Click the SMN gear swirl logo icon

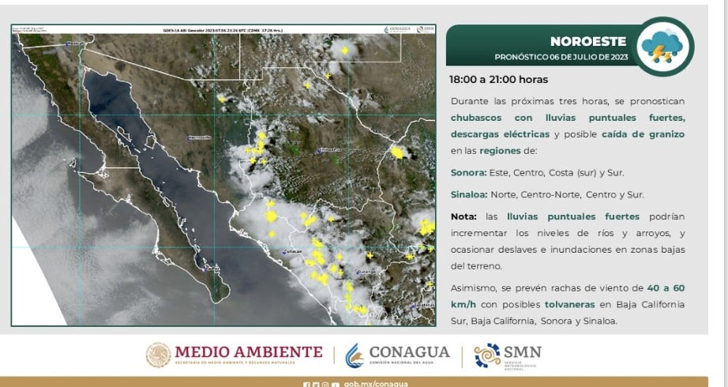pyautogui.click(x=487, y=355)
